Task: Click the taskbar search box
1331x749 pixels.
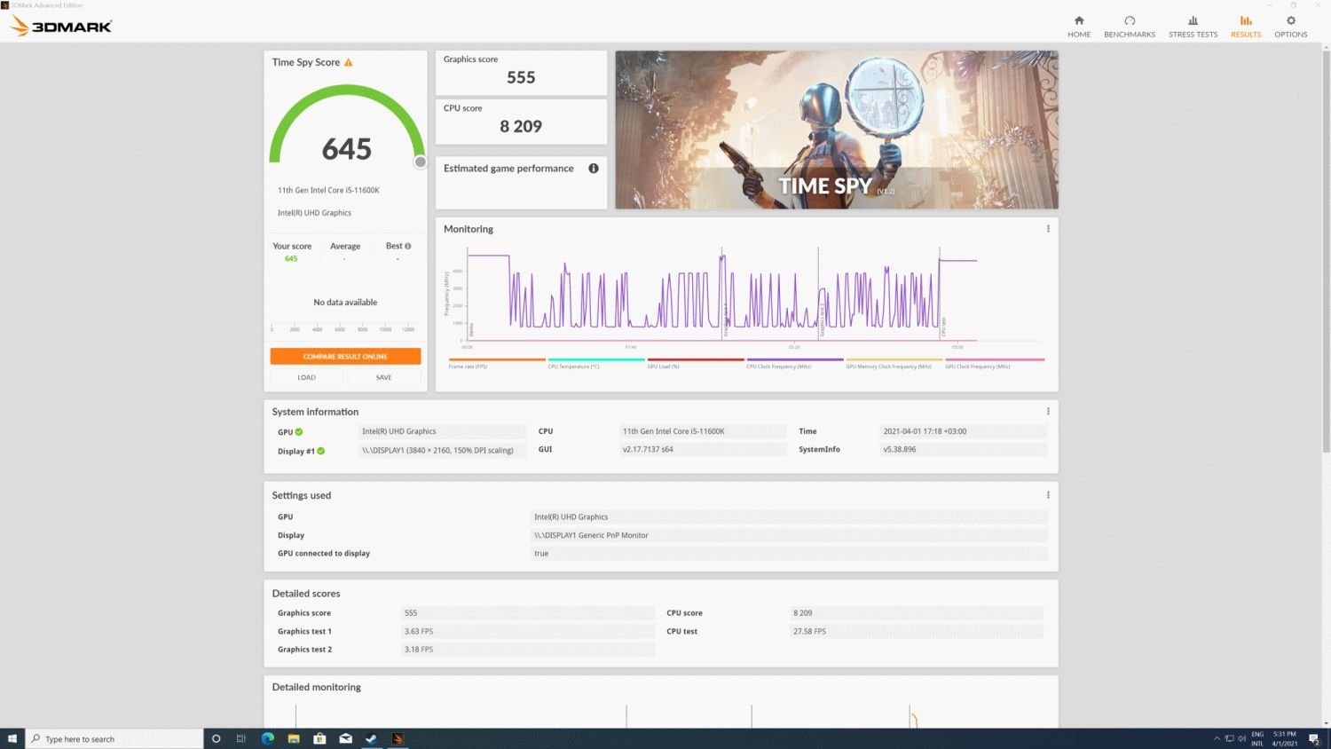Action: (114, 738)
